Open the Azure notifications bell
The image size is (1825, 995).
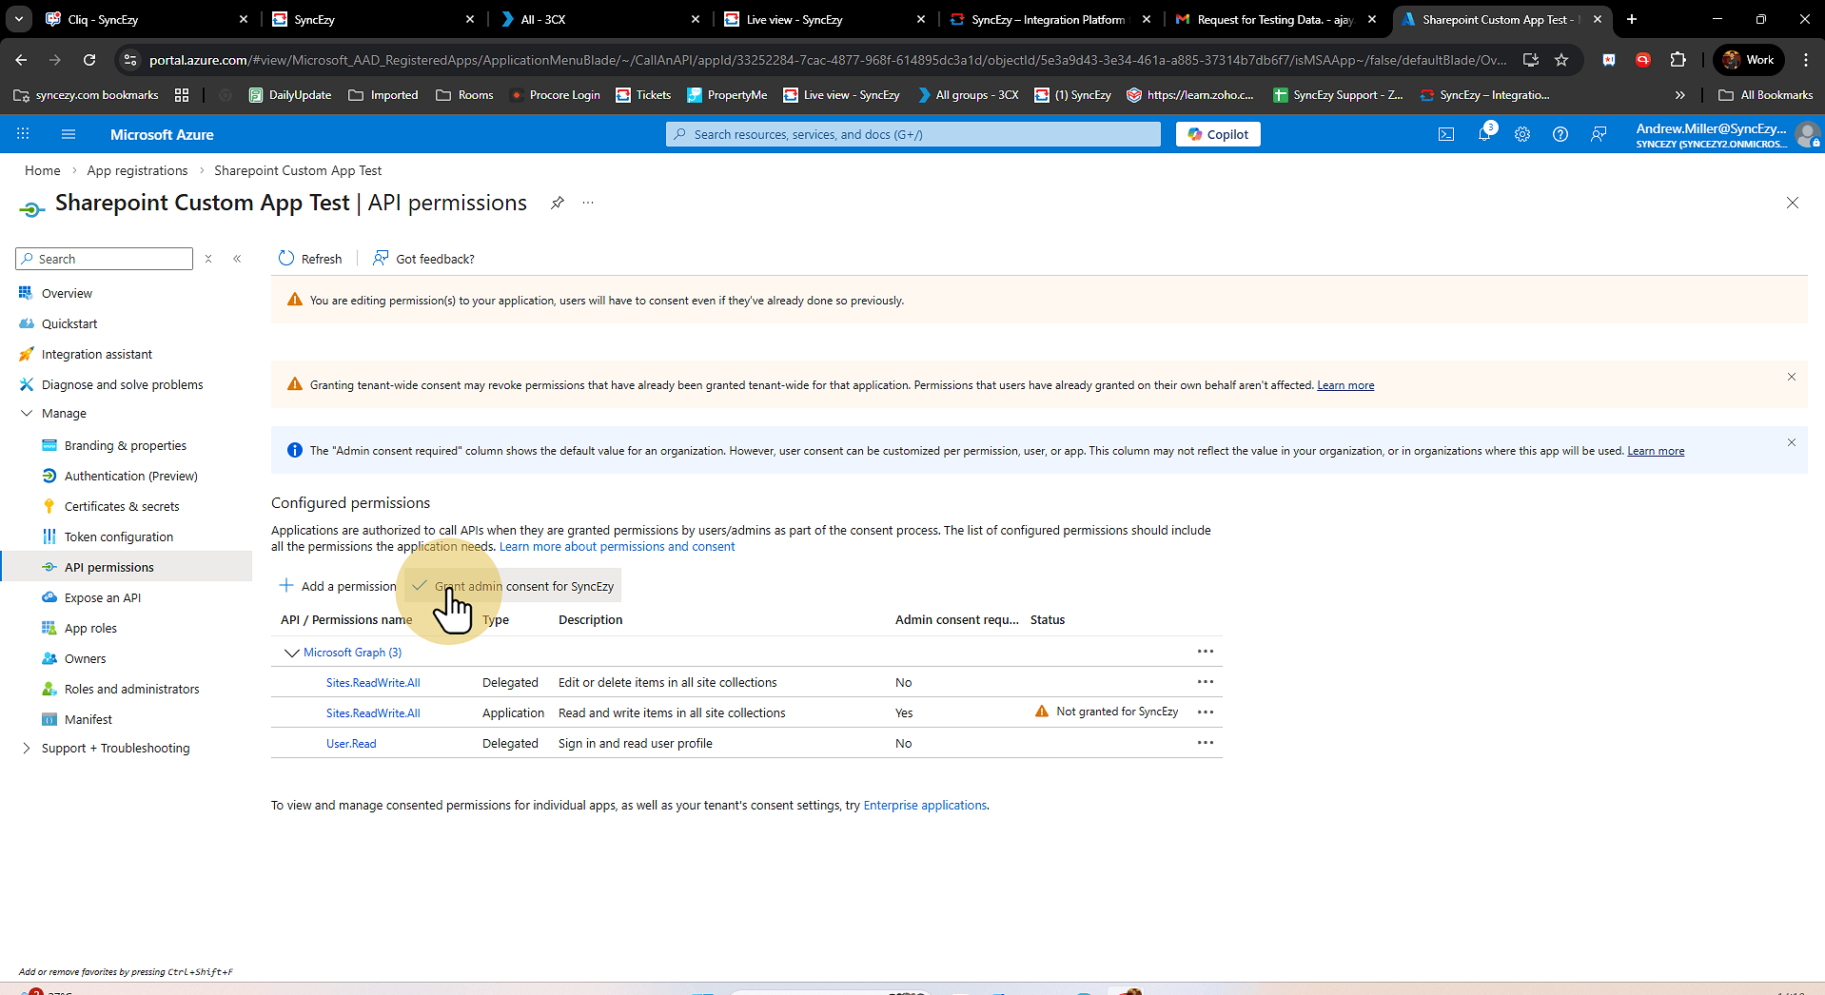click(x=1484, y=134)
